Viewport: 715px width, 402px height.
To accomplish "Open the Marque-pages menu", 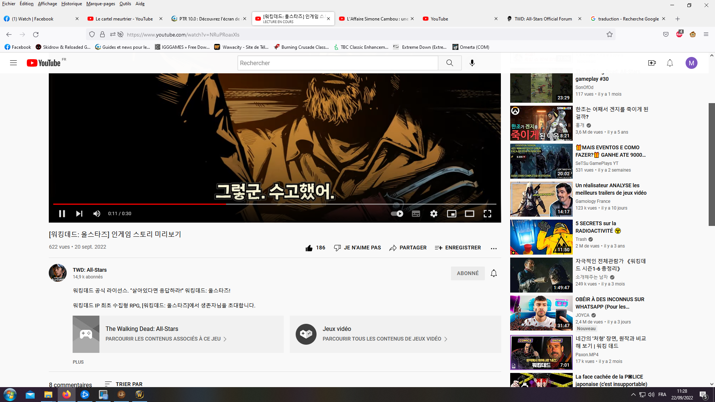I will (101, 4).
